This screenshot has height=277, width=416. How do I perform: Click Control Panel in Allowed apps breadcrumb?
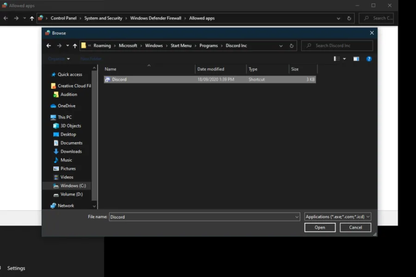[63, 18]
